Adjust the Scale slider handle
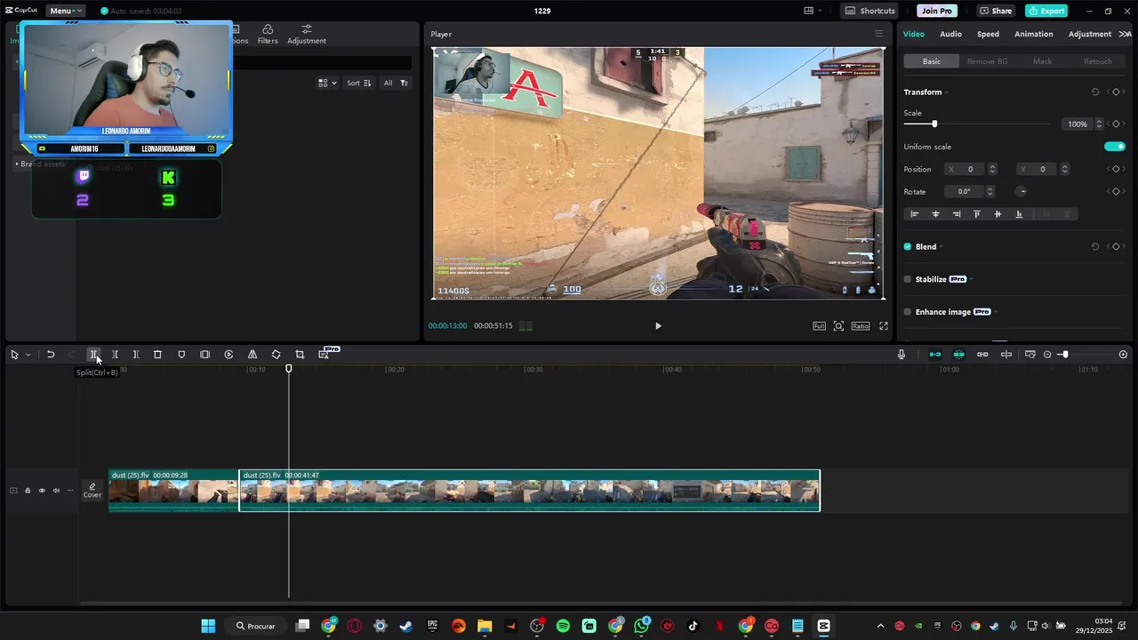1138x640 pixels. tap(934, 124)
